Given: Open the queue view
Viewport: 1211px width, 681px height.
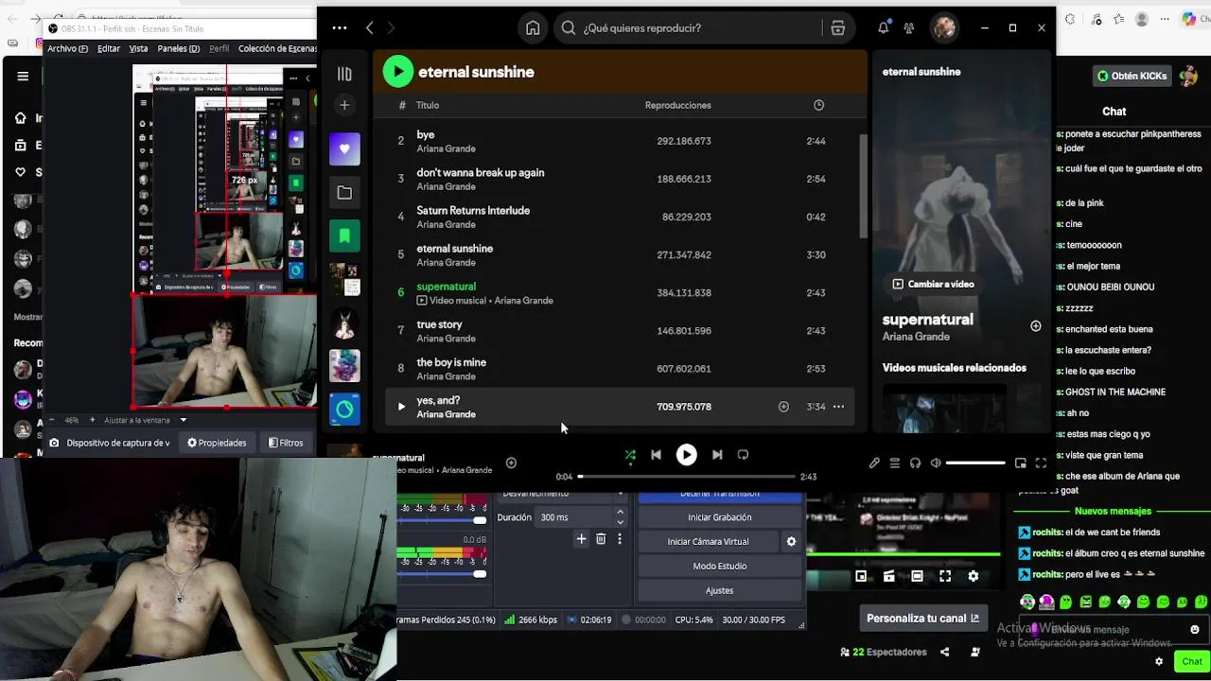Looking at the screenshot, I should 894,463.
